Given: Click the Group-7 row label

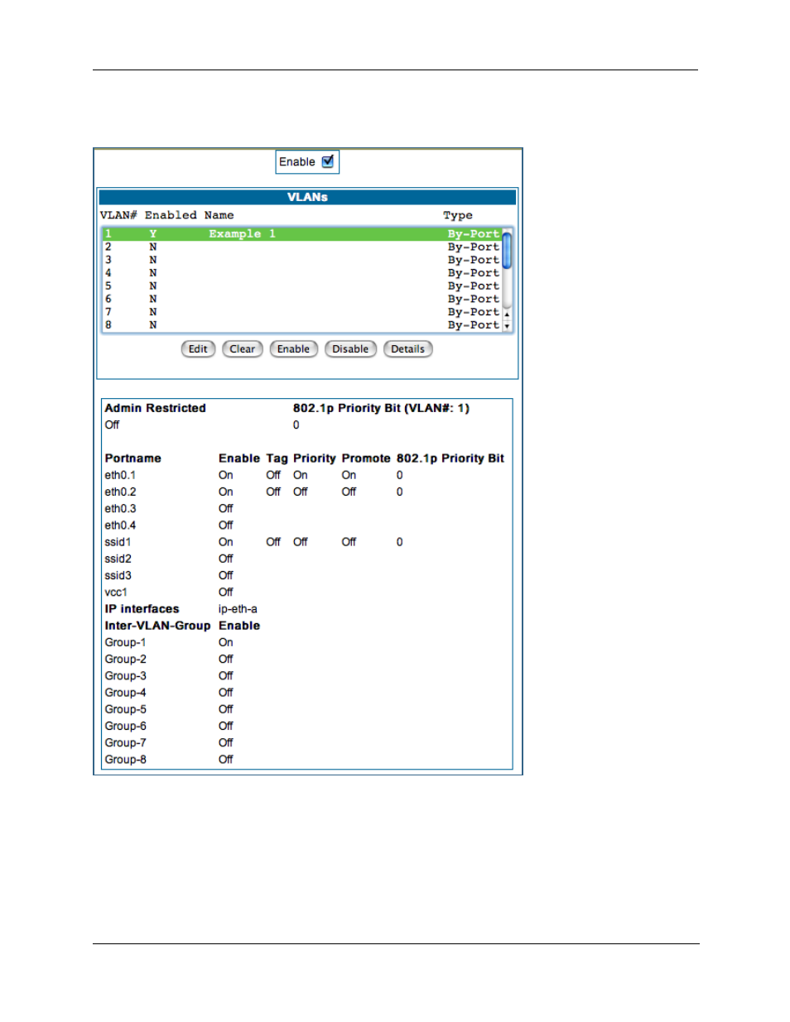Looking at the screenshot, I should [x=125, y=742].
